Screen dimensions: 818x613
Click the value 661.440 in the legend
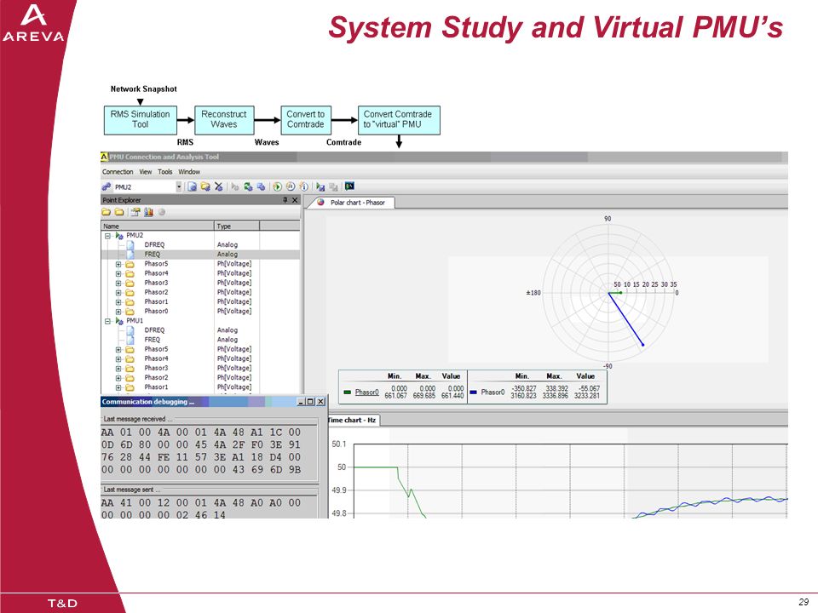coord(452,396)
